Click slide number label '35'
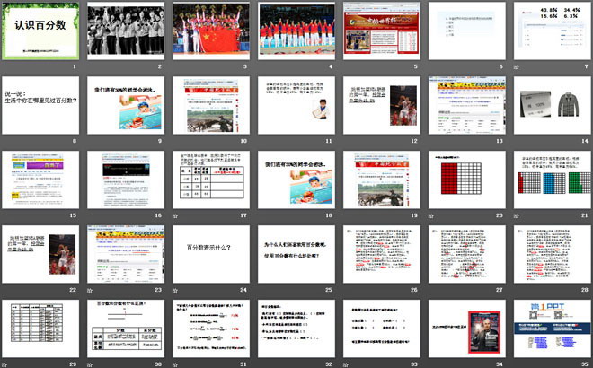Screen dimensions: 593x368 click(x=585, y=364)
